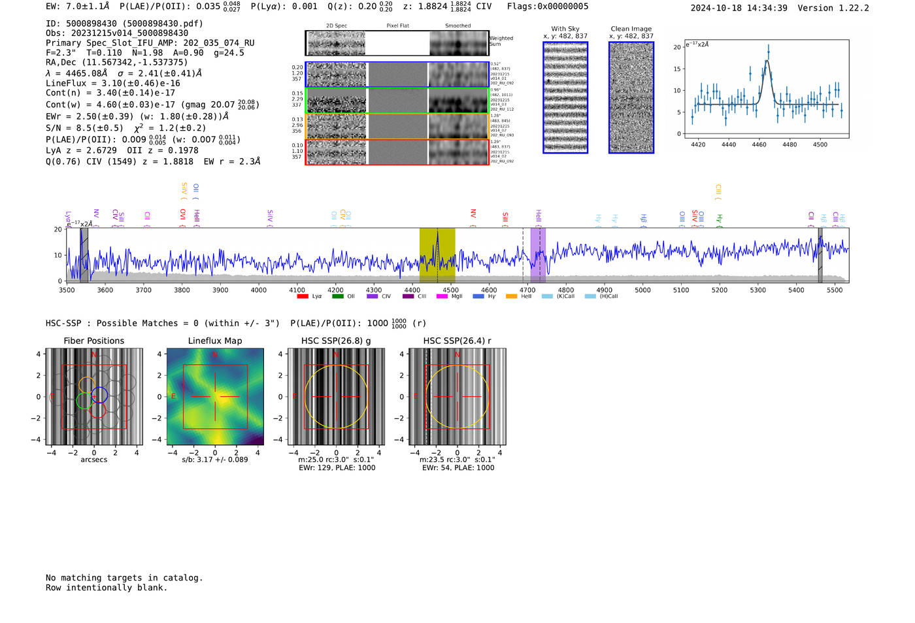Open the Lineflux Map panel
Screen dimensions: 915x623
pyautogui.click(x=215, y=397)
